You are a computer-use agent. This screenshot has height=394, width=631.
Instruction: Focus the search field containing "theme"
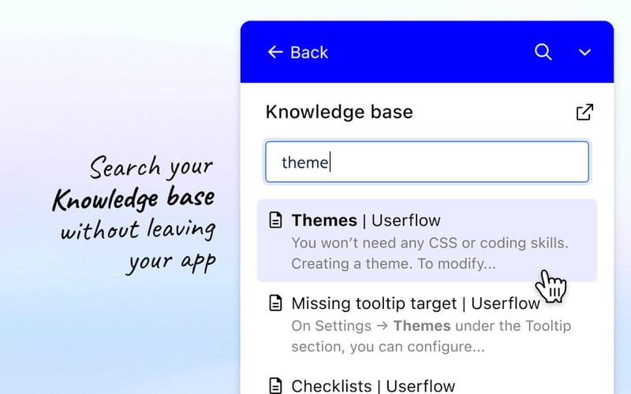coord(427,162)
